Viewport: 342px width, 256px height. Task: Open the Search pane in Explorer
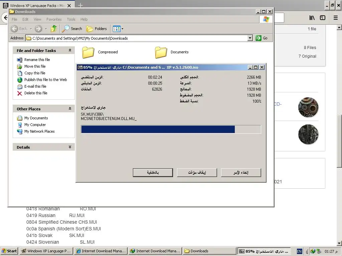(72, 29)
